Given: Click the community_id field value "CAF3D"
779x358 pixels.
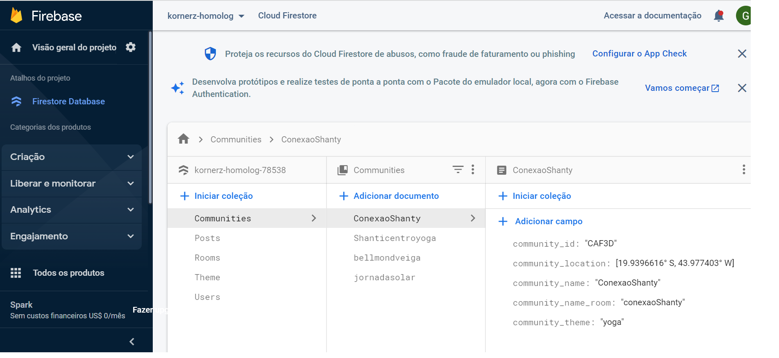Looking at the screenshot, I should click(600, 243).
